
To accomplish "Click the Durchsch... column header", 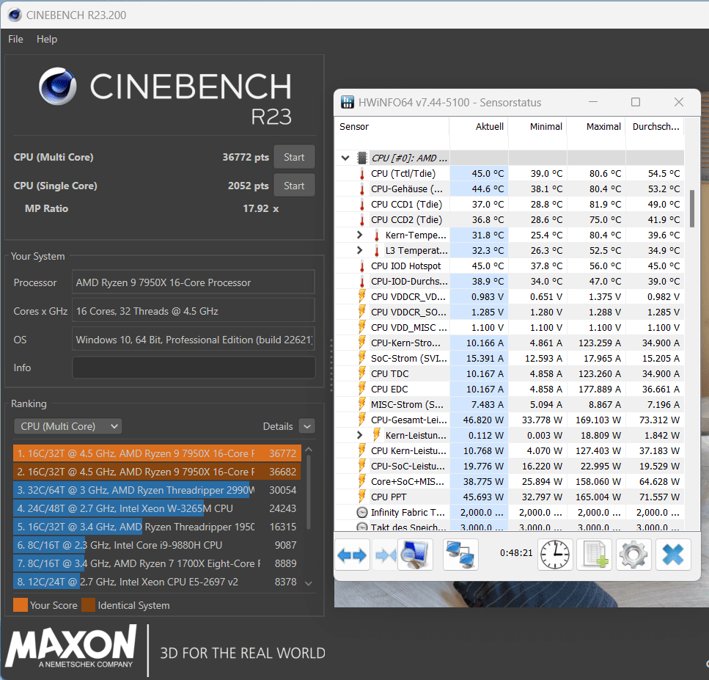I will [x=655, y=127].
